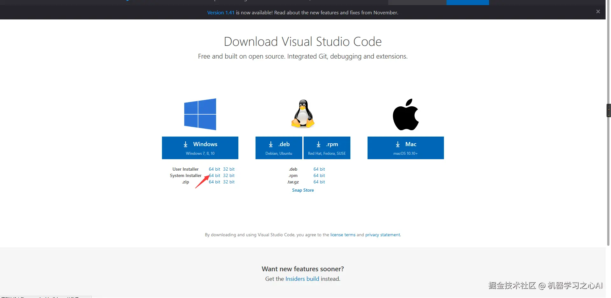
Task: Select User Installer 64 bit link
Action: 214,169
